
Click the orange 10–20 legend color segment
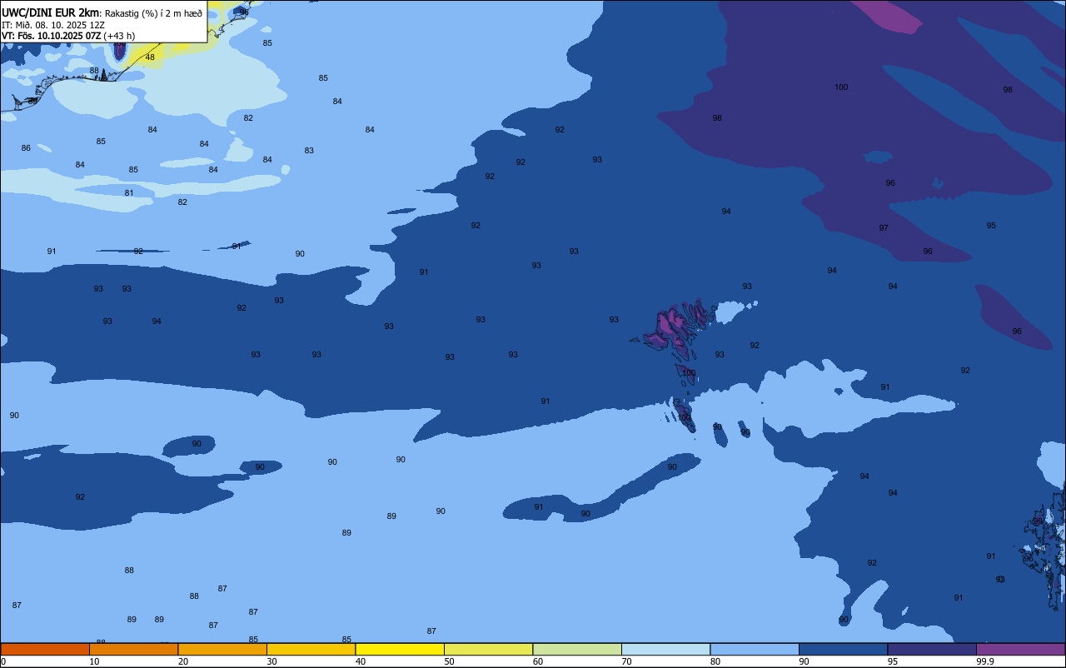click(x=133, y=649)
